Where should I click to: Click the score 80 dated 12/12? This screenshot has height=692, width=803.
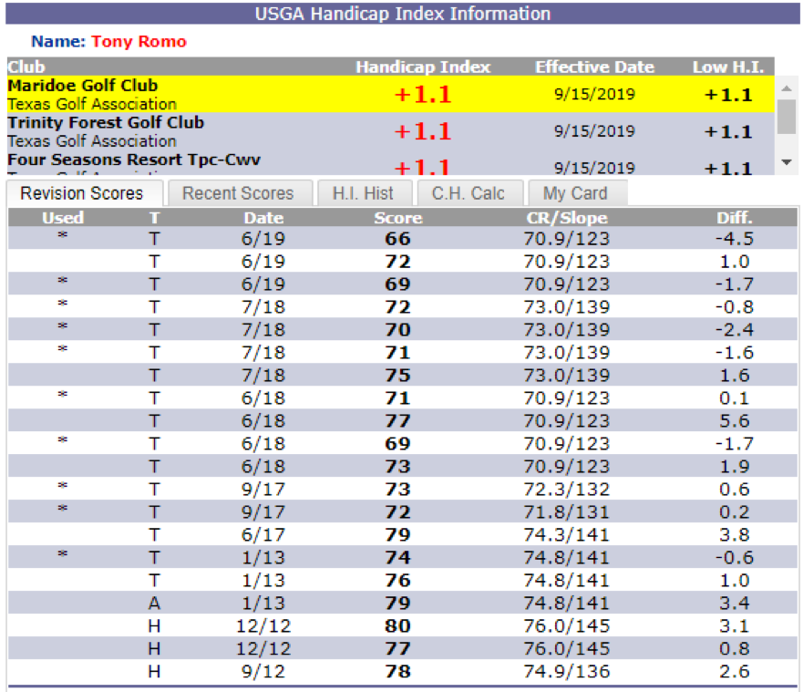click(x=397, y=626)
